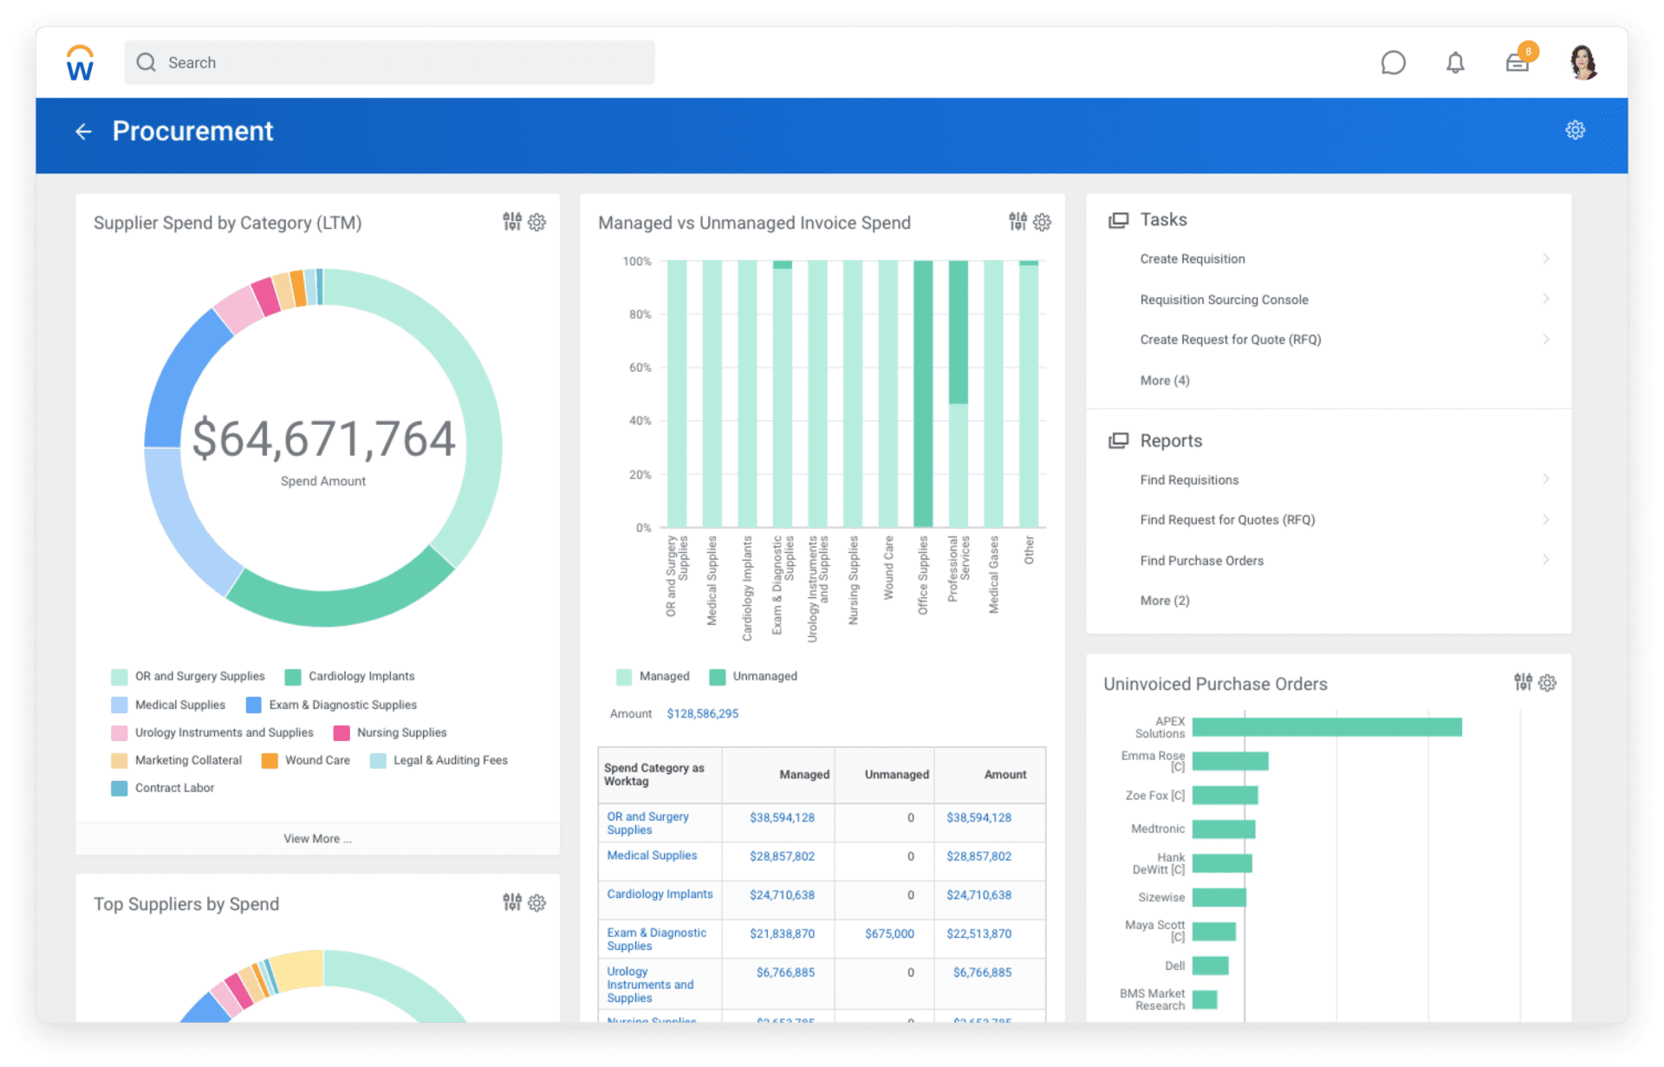This screenshot has width=1664, height=1067.
Task: Toggle Contract Labor legend swatch
Action: point(120,788)
